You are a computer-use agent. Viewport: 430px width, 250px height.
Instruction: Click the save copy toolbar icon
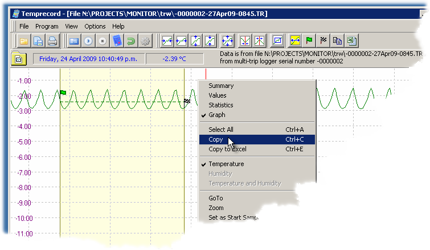coord(38,41)
